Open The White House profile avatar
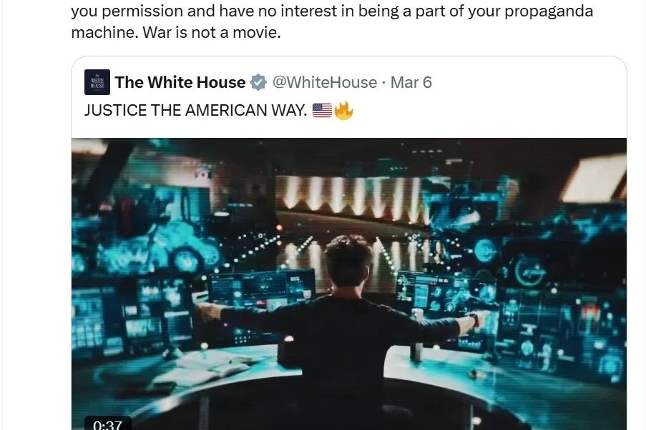646x430 pixels. click(97, 82)
